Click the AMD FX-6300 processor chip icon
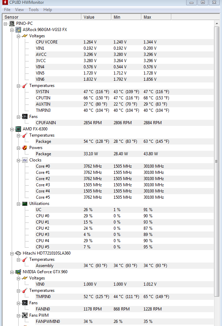This screenshot has height=326, width=222. (x=18, y=129)
